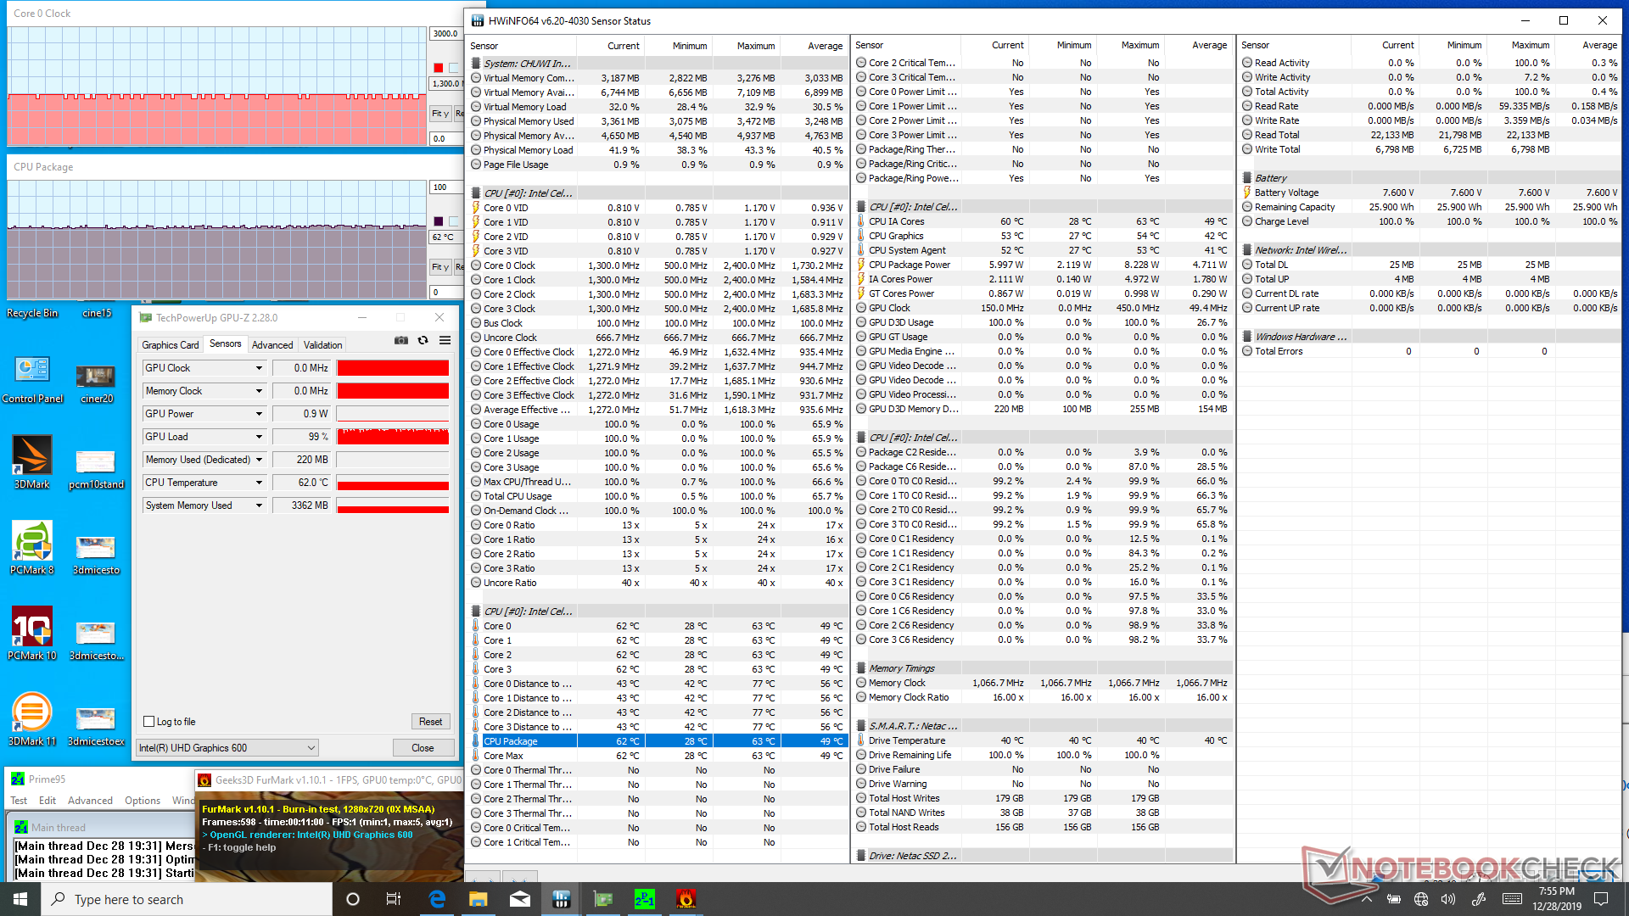Launch PCMark 10 desktop shortcut
The width and height of the screenshot is (1629, 916).
[32, 634]
